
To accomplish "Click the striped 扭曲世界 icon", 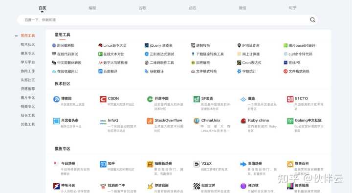I will 197,186.
